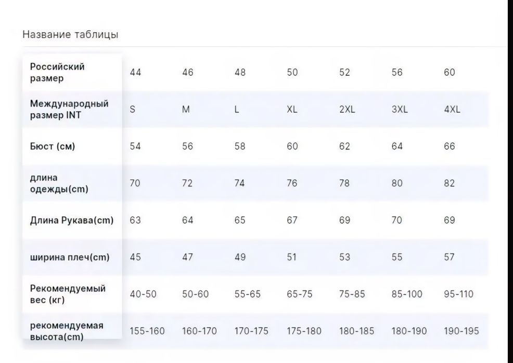Select the bust value 66 cell

point(450,146)
